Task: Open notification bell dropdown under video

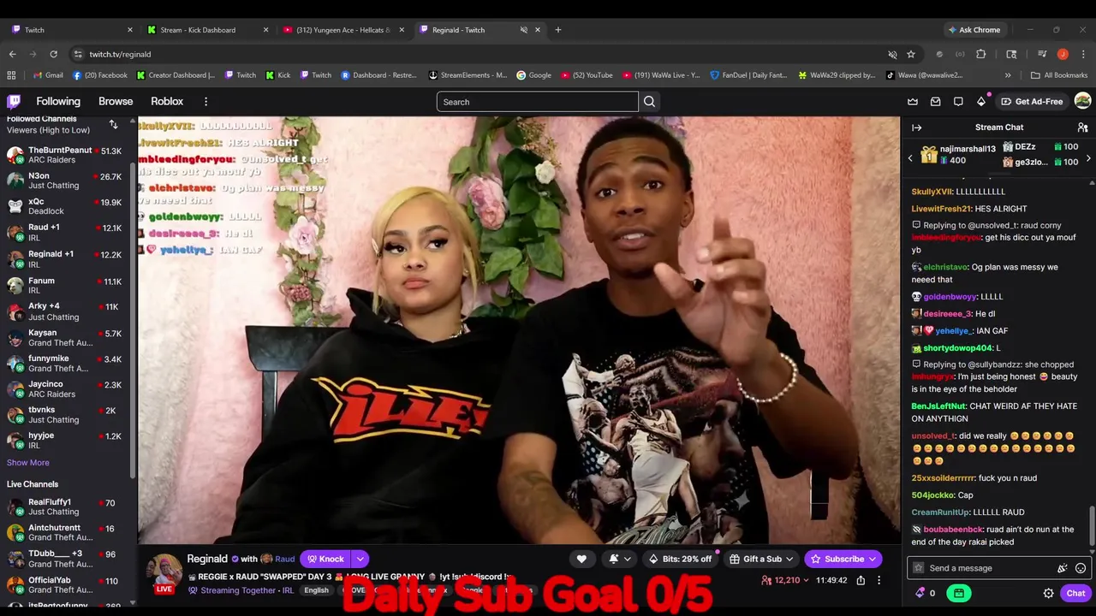Action: click(620, 559)
